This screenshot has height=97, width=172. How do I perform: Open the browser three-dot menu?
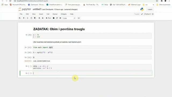click(x=169, y=1)
